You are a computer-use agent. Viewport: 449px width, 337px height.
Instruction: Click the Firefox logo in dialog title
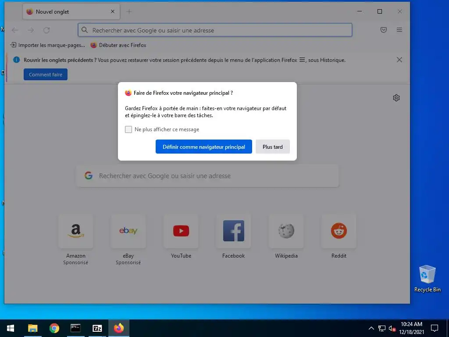128,93
